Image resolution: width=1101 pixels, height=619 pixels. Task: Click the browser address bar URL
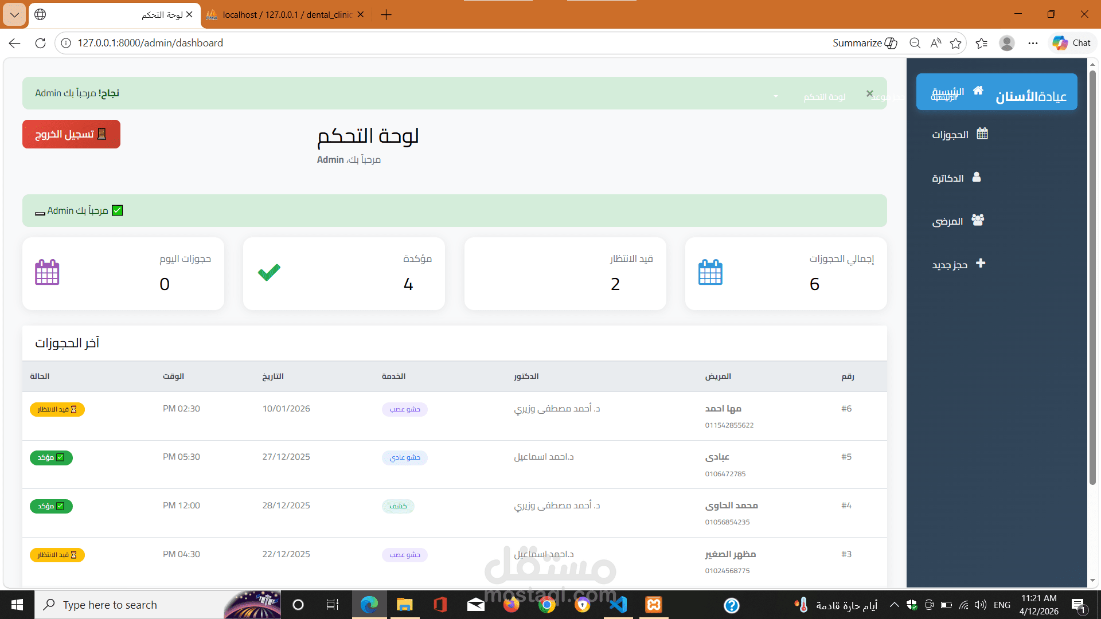point(150,43)
